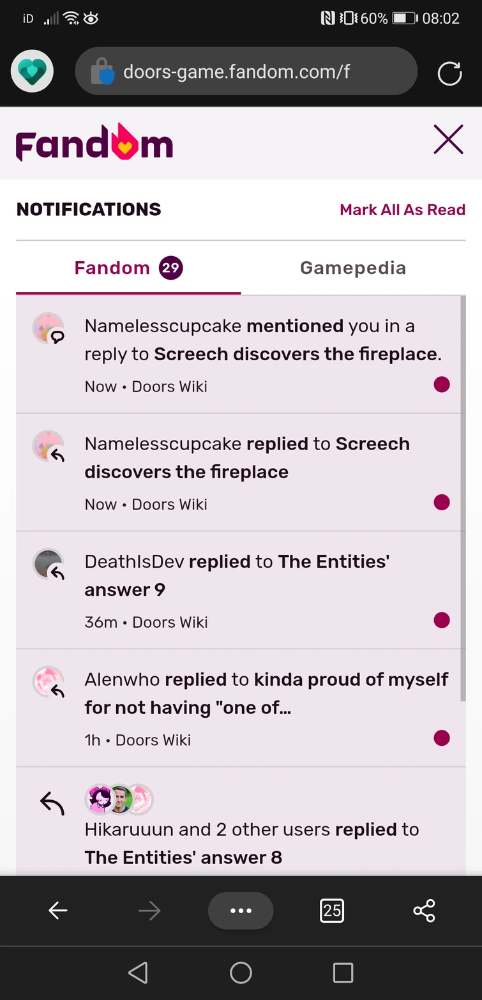This screenshot has height=1000, width=482.
Task: Open the browser menu with three dots
Action: (x=241, y=911)
